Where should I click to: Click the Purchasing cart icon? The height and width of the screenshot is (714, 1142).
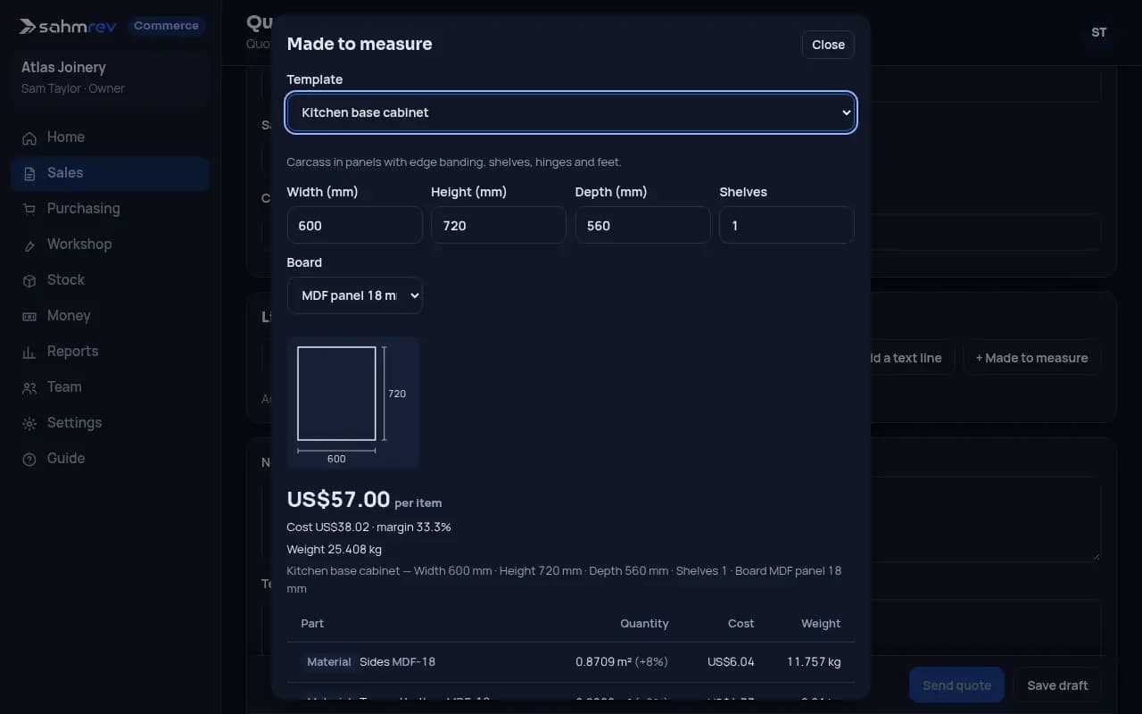[x=29, y=209]
